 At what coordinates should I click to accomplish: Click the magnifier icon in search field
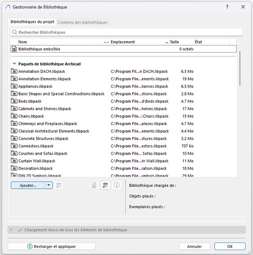(15, 32)
